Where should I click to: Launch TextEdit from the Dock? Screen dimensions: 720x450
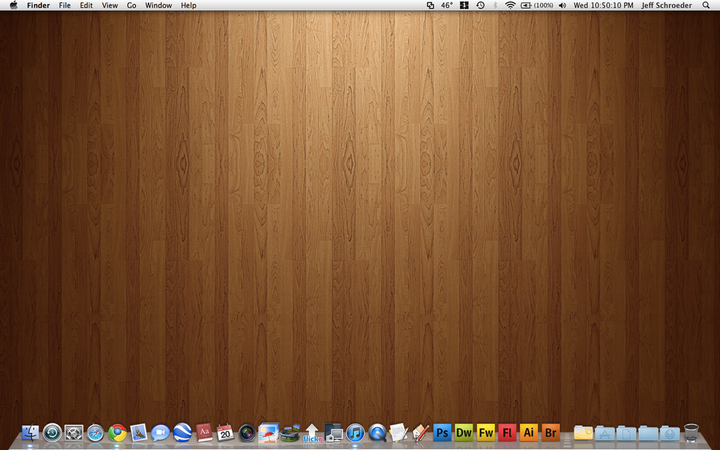[x=399, y=432]
